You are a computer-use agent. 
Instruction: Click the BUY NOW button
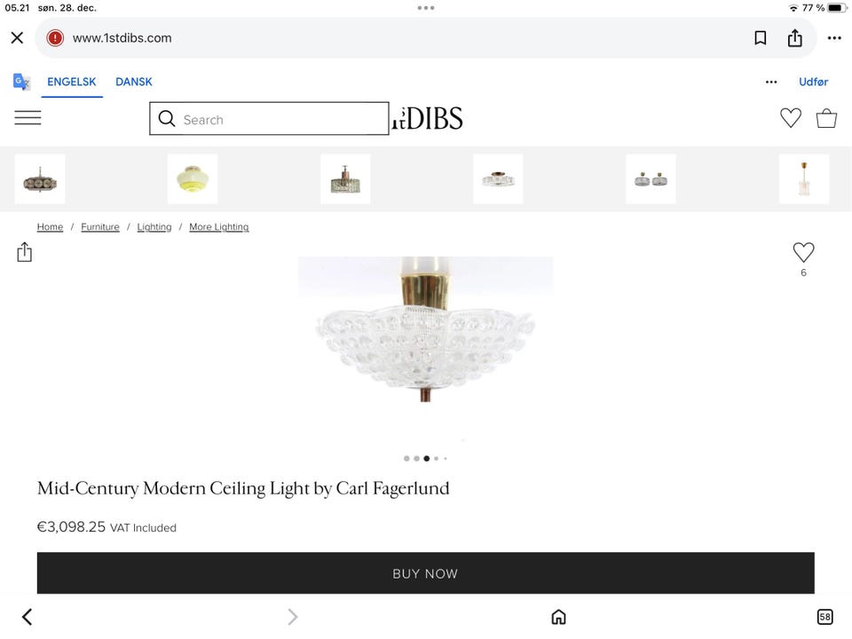425,573
